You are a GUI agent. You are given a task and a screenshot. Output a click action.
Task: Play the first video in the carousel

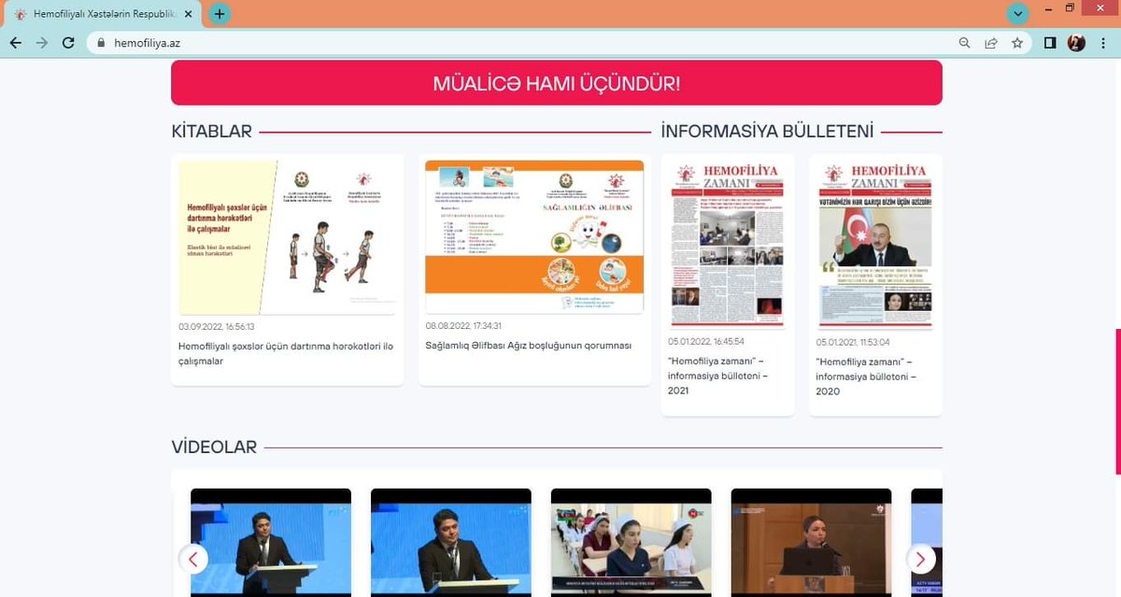point(271,542)
